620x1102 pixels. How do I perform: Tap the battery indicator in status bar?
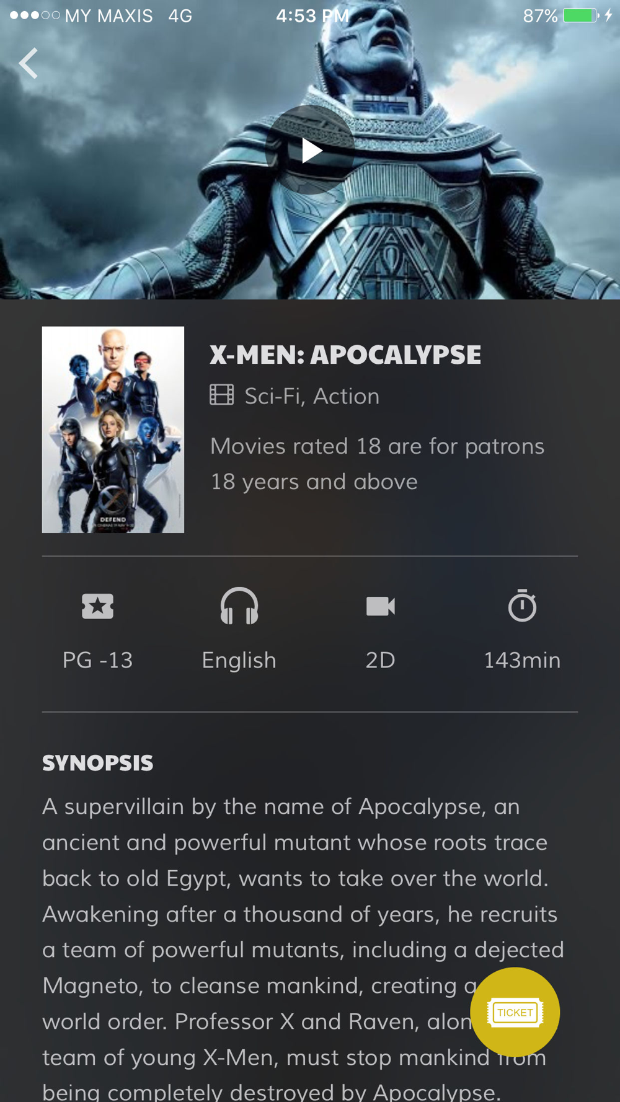[x=580, y=15]
